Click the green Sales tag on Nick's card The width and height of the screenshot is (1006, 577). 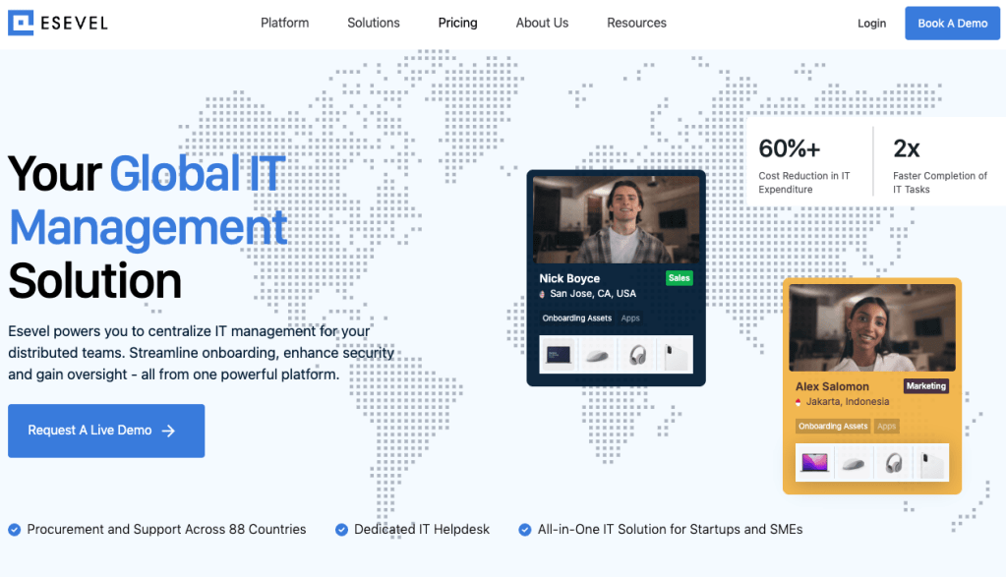679,278
